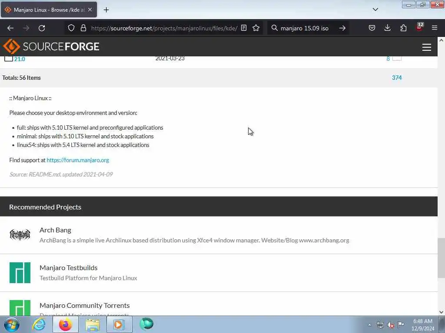Launch Internet Explorer from the taskbar
Screen dimensions: 445x333
[x=39, y=324]
